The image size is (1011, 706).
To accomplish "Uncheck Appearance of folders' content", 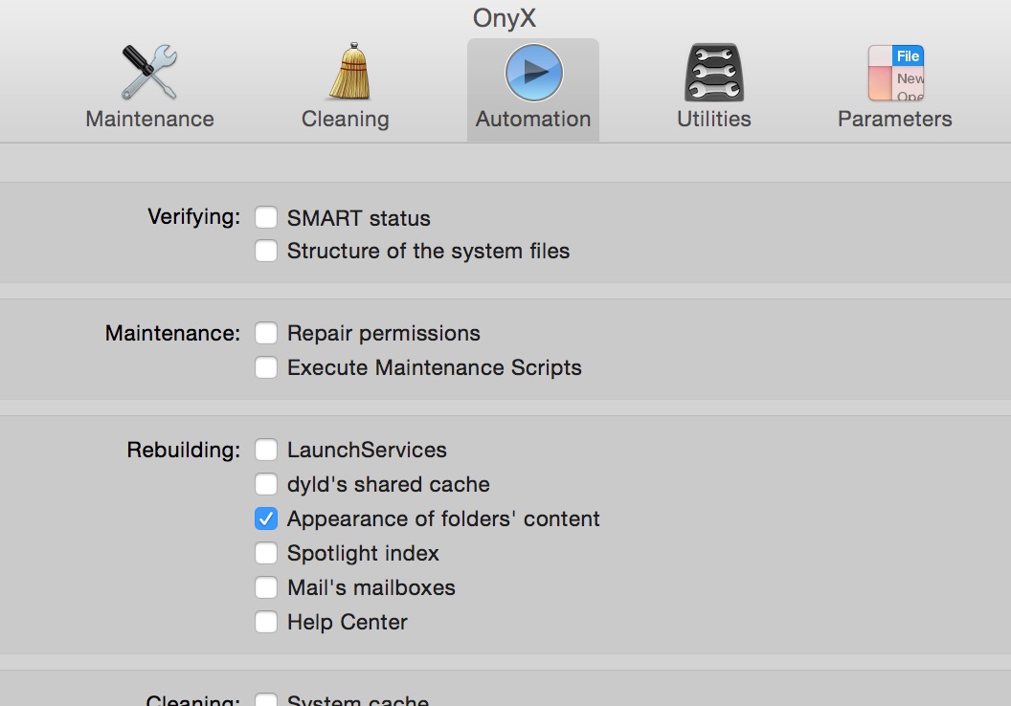I will click(266, 519).
